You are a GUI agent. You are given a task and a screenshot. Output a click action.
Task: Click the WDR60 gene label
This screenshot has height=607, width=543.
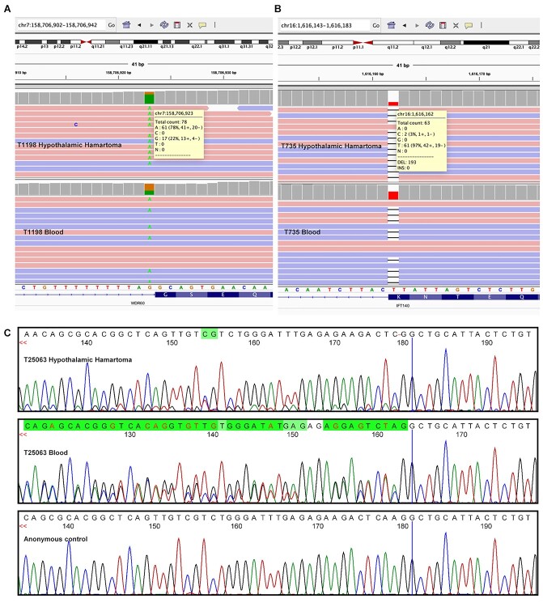(138, 303)
